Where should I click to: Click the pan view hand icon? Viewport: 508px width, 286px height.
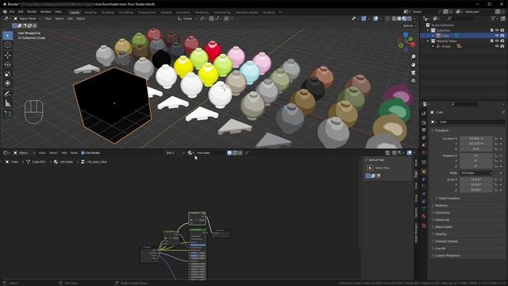pyautogui.click(x=413, y=64)
